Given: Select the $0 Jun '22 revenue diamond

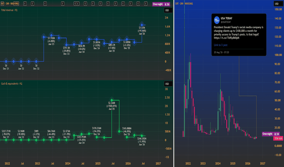Looking at the screenshot, I should pos(21,61).
